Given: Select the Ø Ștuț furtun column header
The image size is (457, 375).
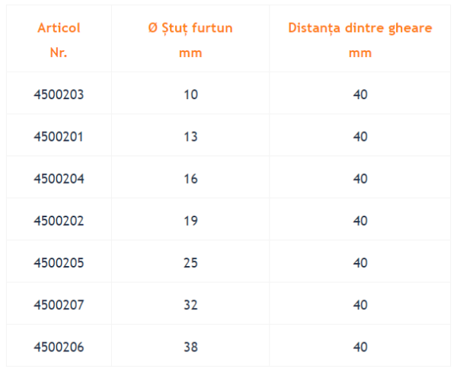Looking at the screenshot, I should (x=190, y=40).
